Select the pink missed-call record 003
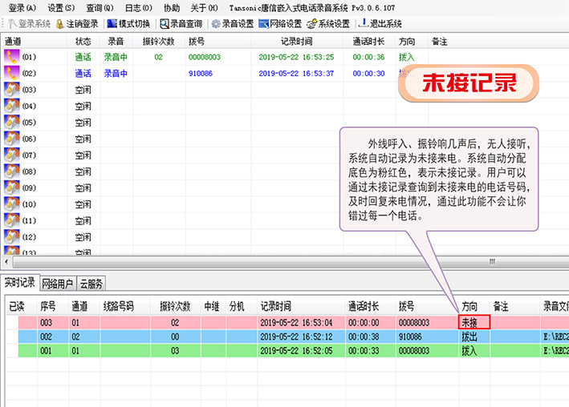 coord(241,322)
